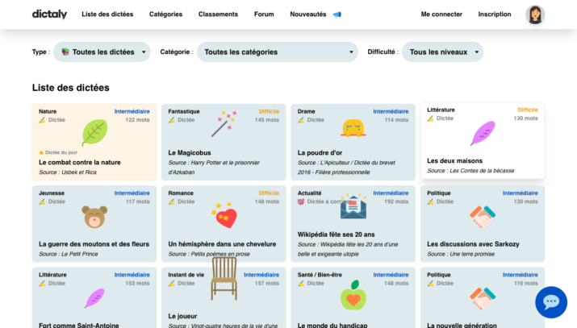Open the Forum menu item
This screenshot has height=328, width=577.
pyautogui.click(x=264, y=15)
